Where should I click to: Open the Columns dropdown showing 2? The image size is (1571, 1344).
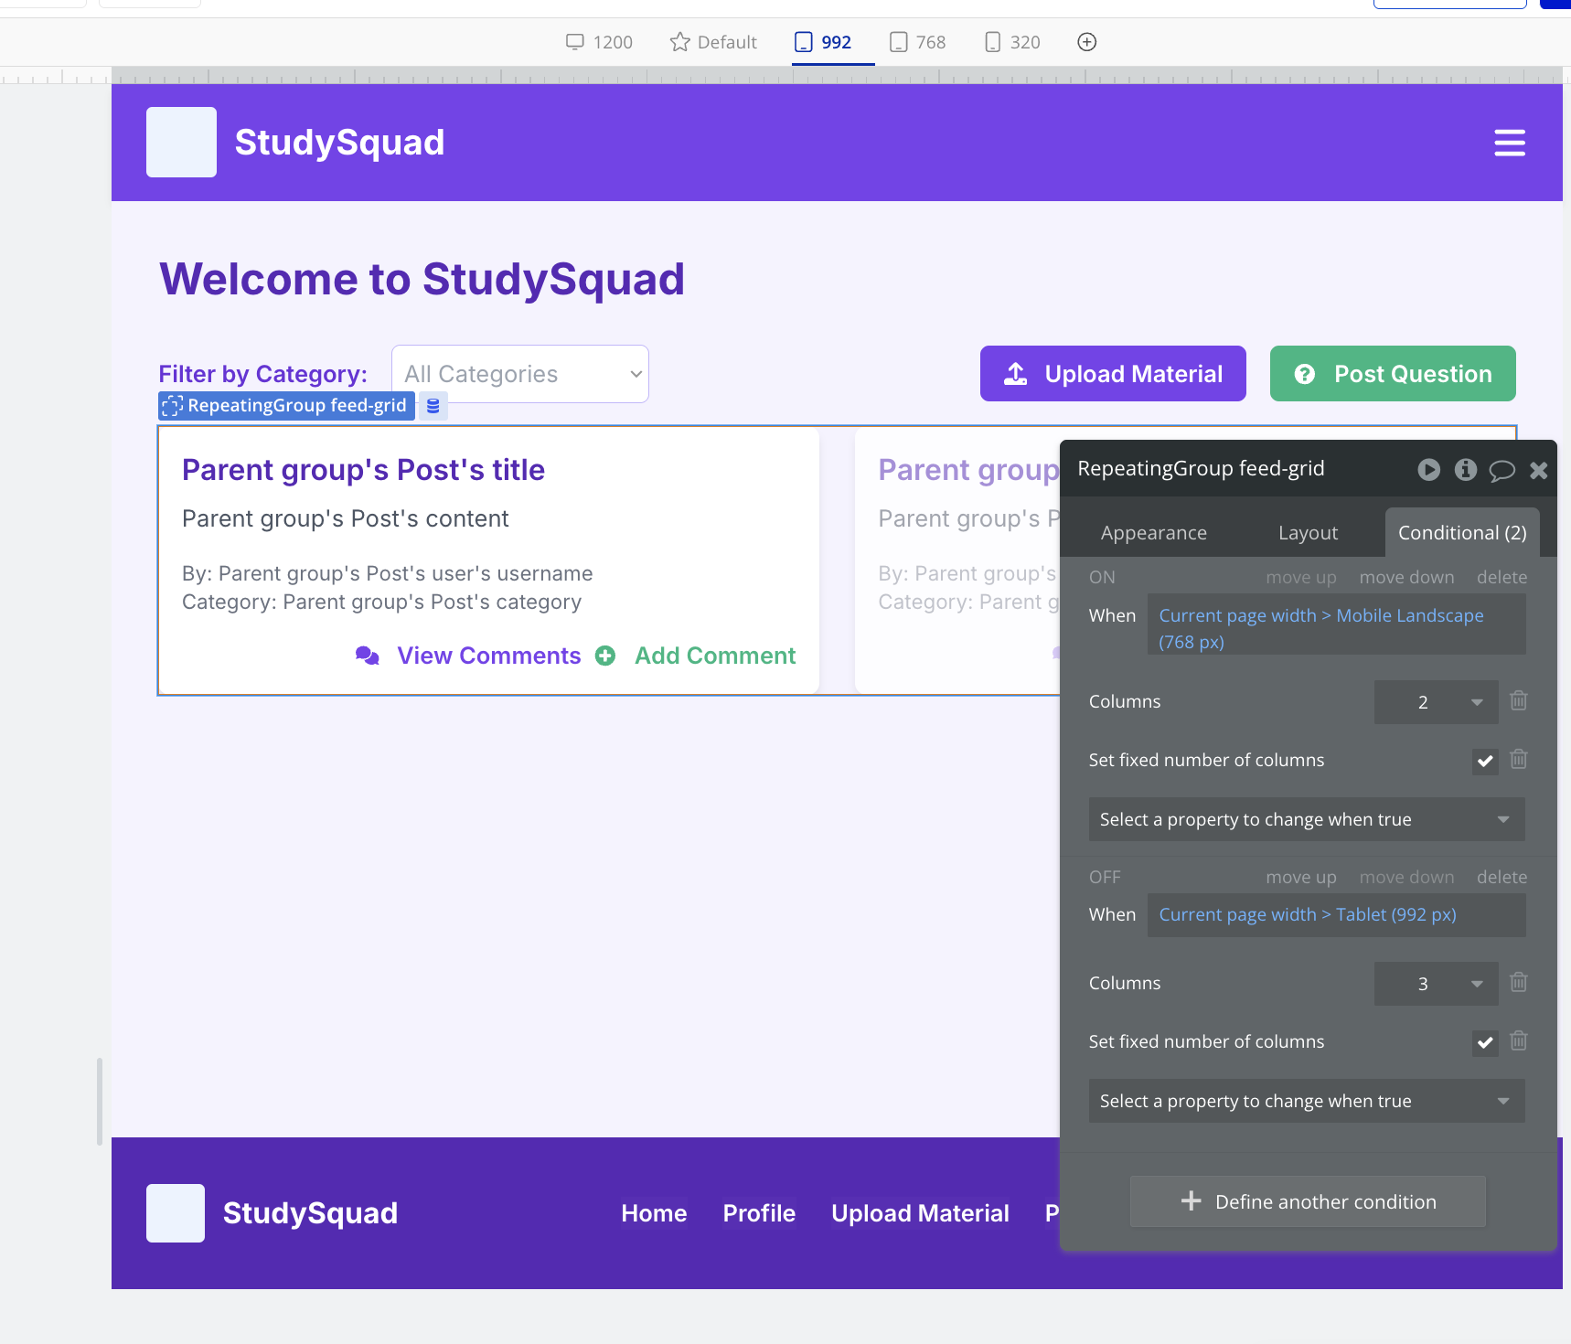[x=1435, y=702]
